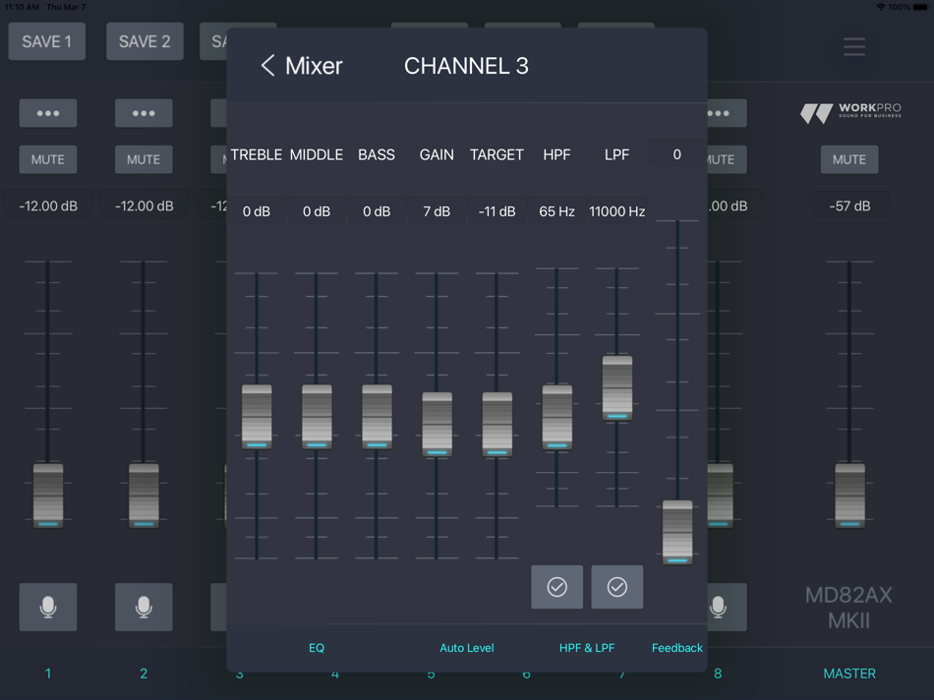
Task: Switch to the Feedback section
Action: [x=676, y=648]
